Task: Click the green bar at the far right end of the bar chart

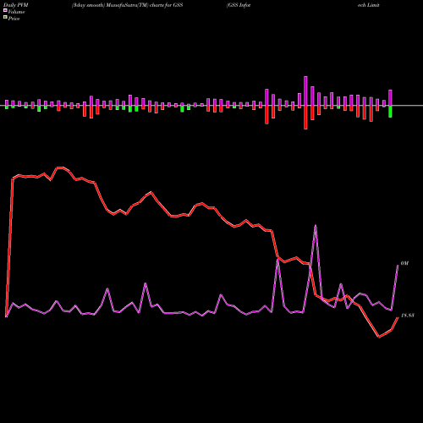Action: (x=390, y=112)
